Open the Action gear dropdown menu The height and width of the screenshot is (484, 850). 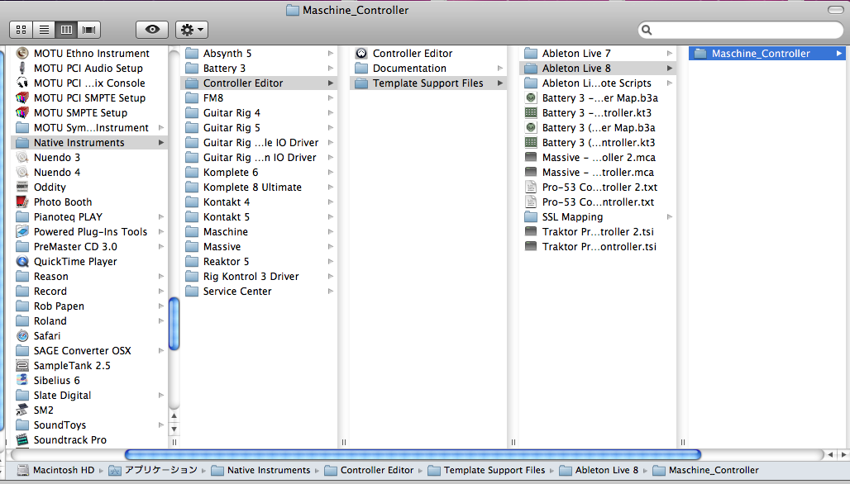[x=192, y=30]
